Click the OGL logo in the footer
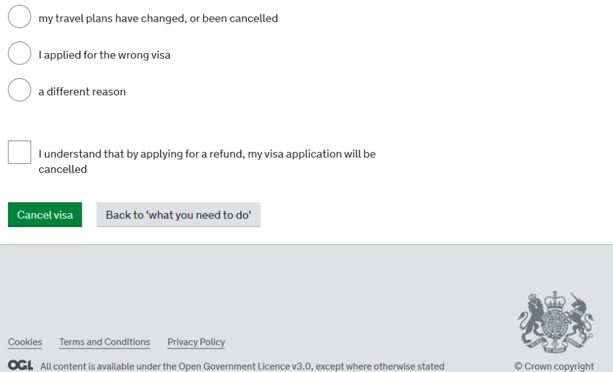 point(20,365)
